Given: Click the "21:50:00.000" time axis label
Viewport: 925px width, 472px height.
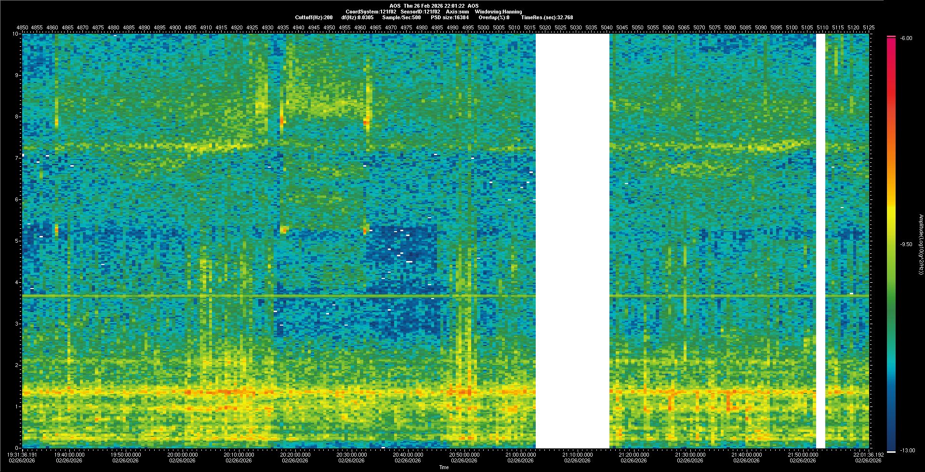Looking at the screenshot, I should (802, 454).
